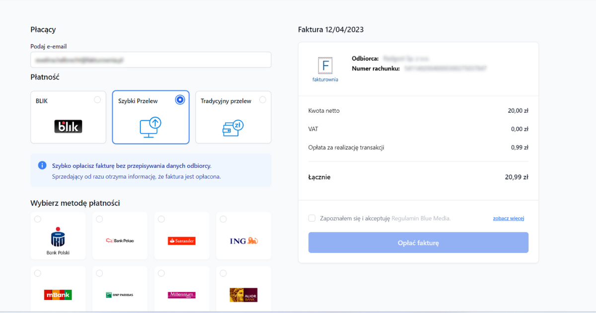The width and height of the screenshot is (596, 313).
Task: Open the zobacz więcej link
Action: [508, 218]
